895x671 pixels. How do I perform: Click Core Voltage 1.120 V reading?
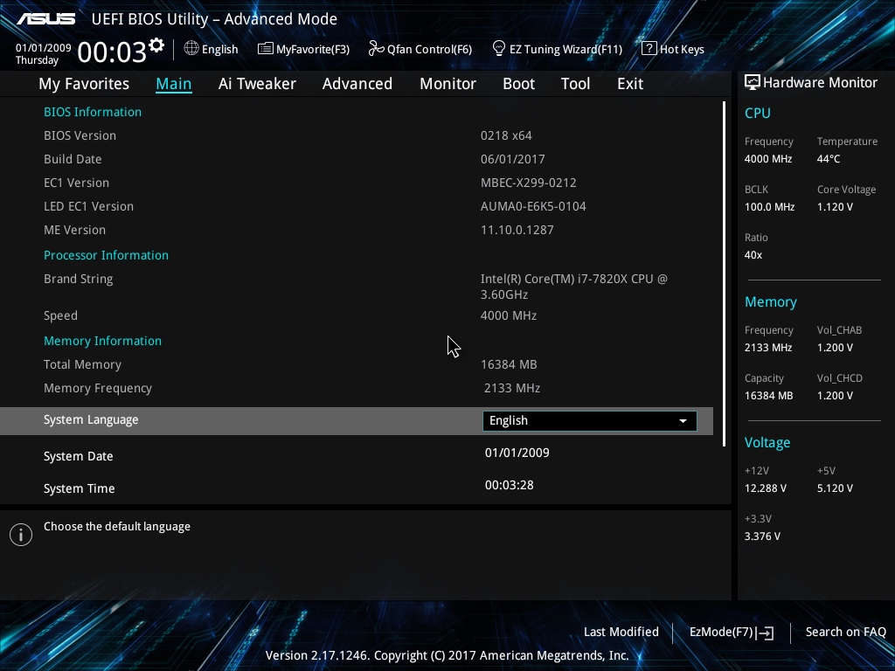tap(835, 207)
